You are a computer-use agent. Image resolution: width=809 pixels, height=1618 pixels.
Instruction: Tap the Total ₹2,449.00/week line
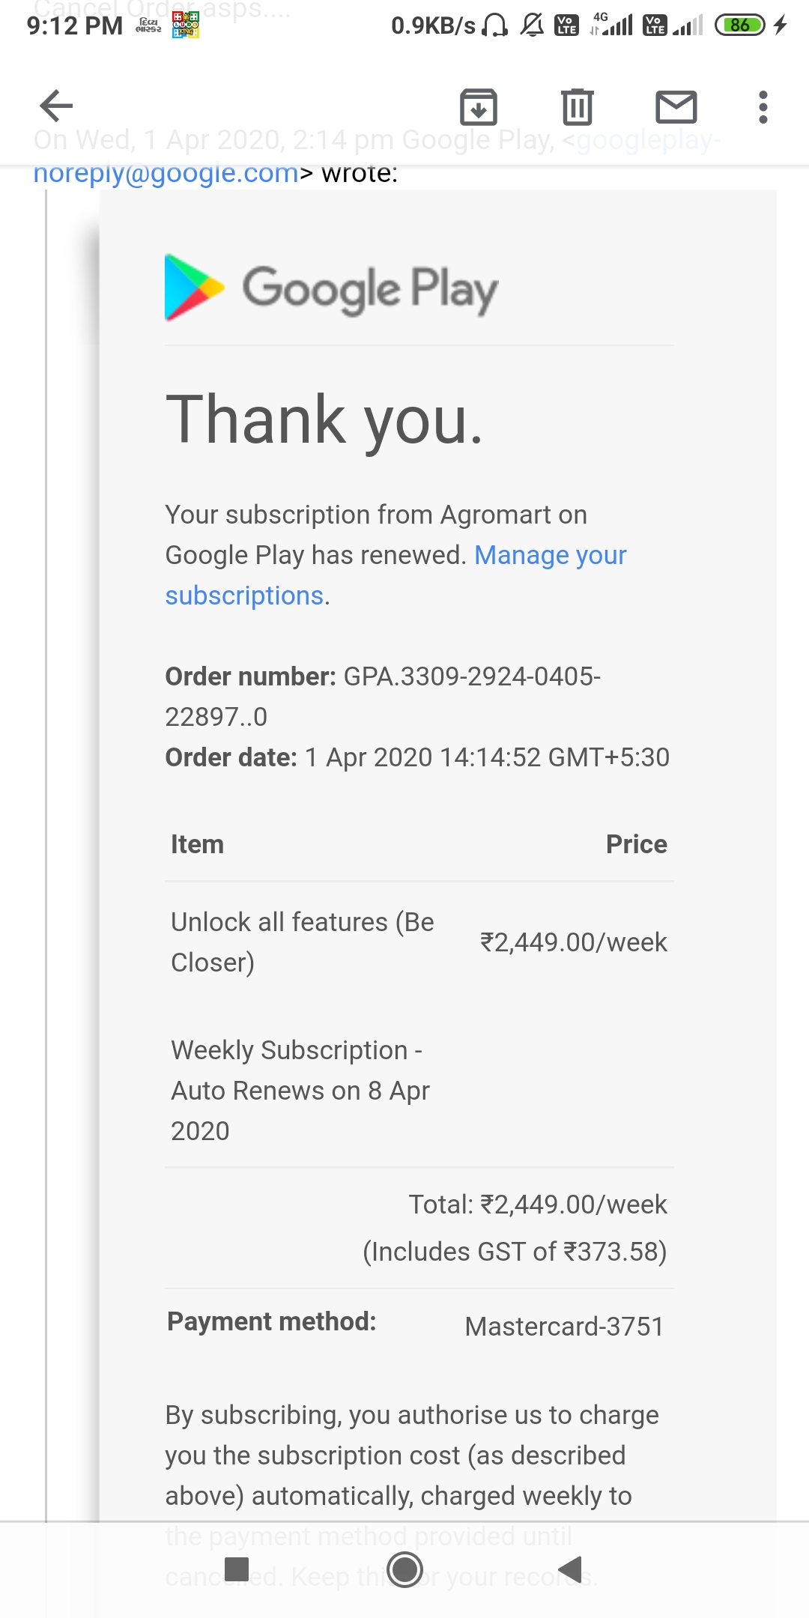(x=538, y=1205)
